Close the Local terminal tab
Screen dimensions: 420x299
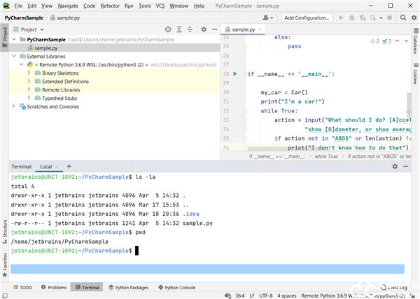click(57, 166)
